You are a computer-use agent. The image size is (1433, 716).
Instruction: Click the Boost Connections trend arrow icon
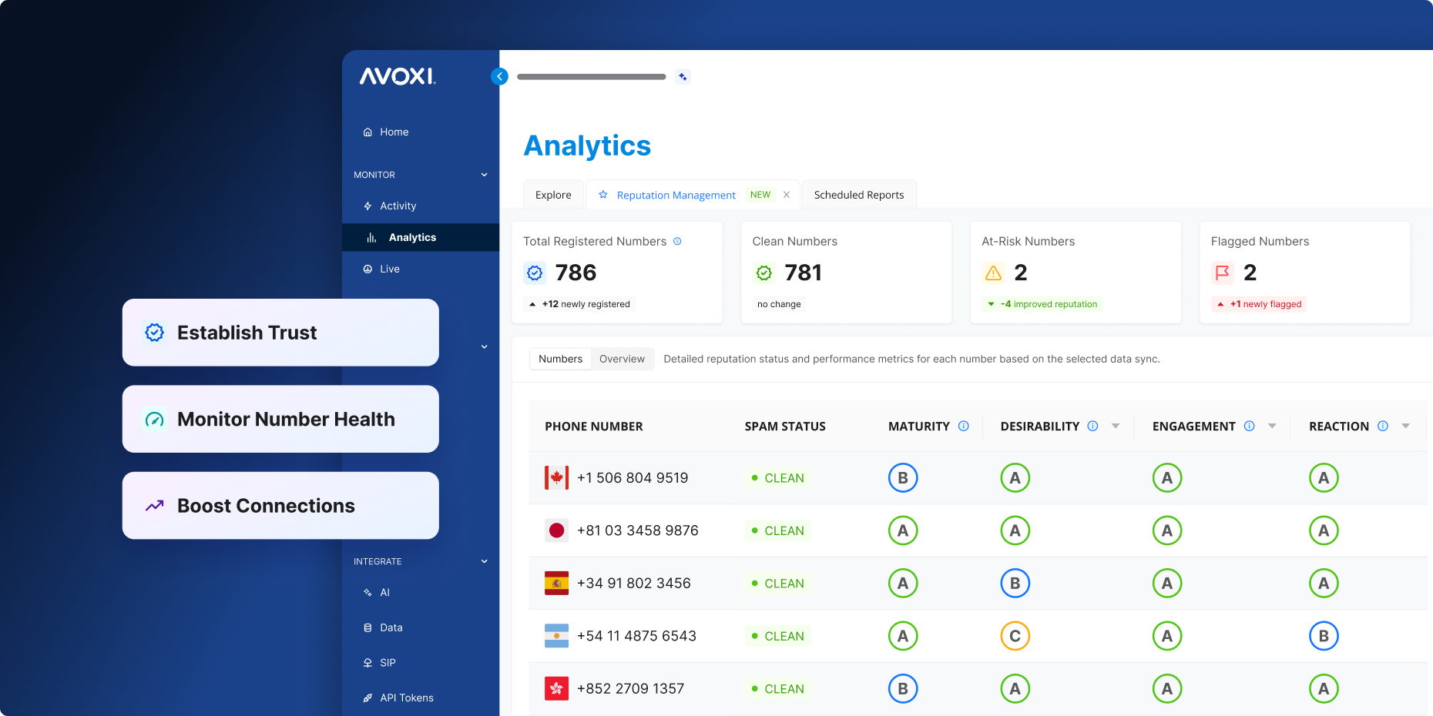(155, 506)
